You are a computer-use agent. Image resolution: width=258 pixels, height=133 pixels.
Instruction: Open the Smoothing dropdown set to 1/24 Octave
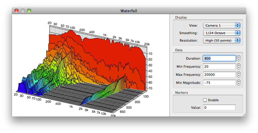click(x=221, y=33)
